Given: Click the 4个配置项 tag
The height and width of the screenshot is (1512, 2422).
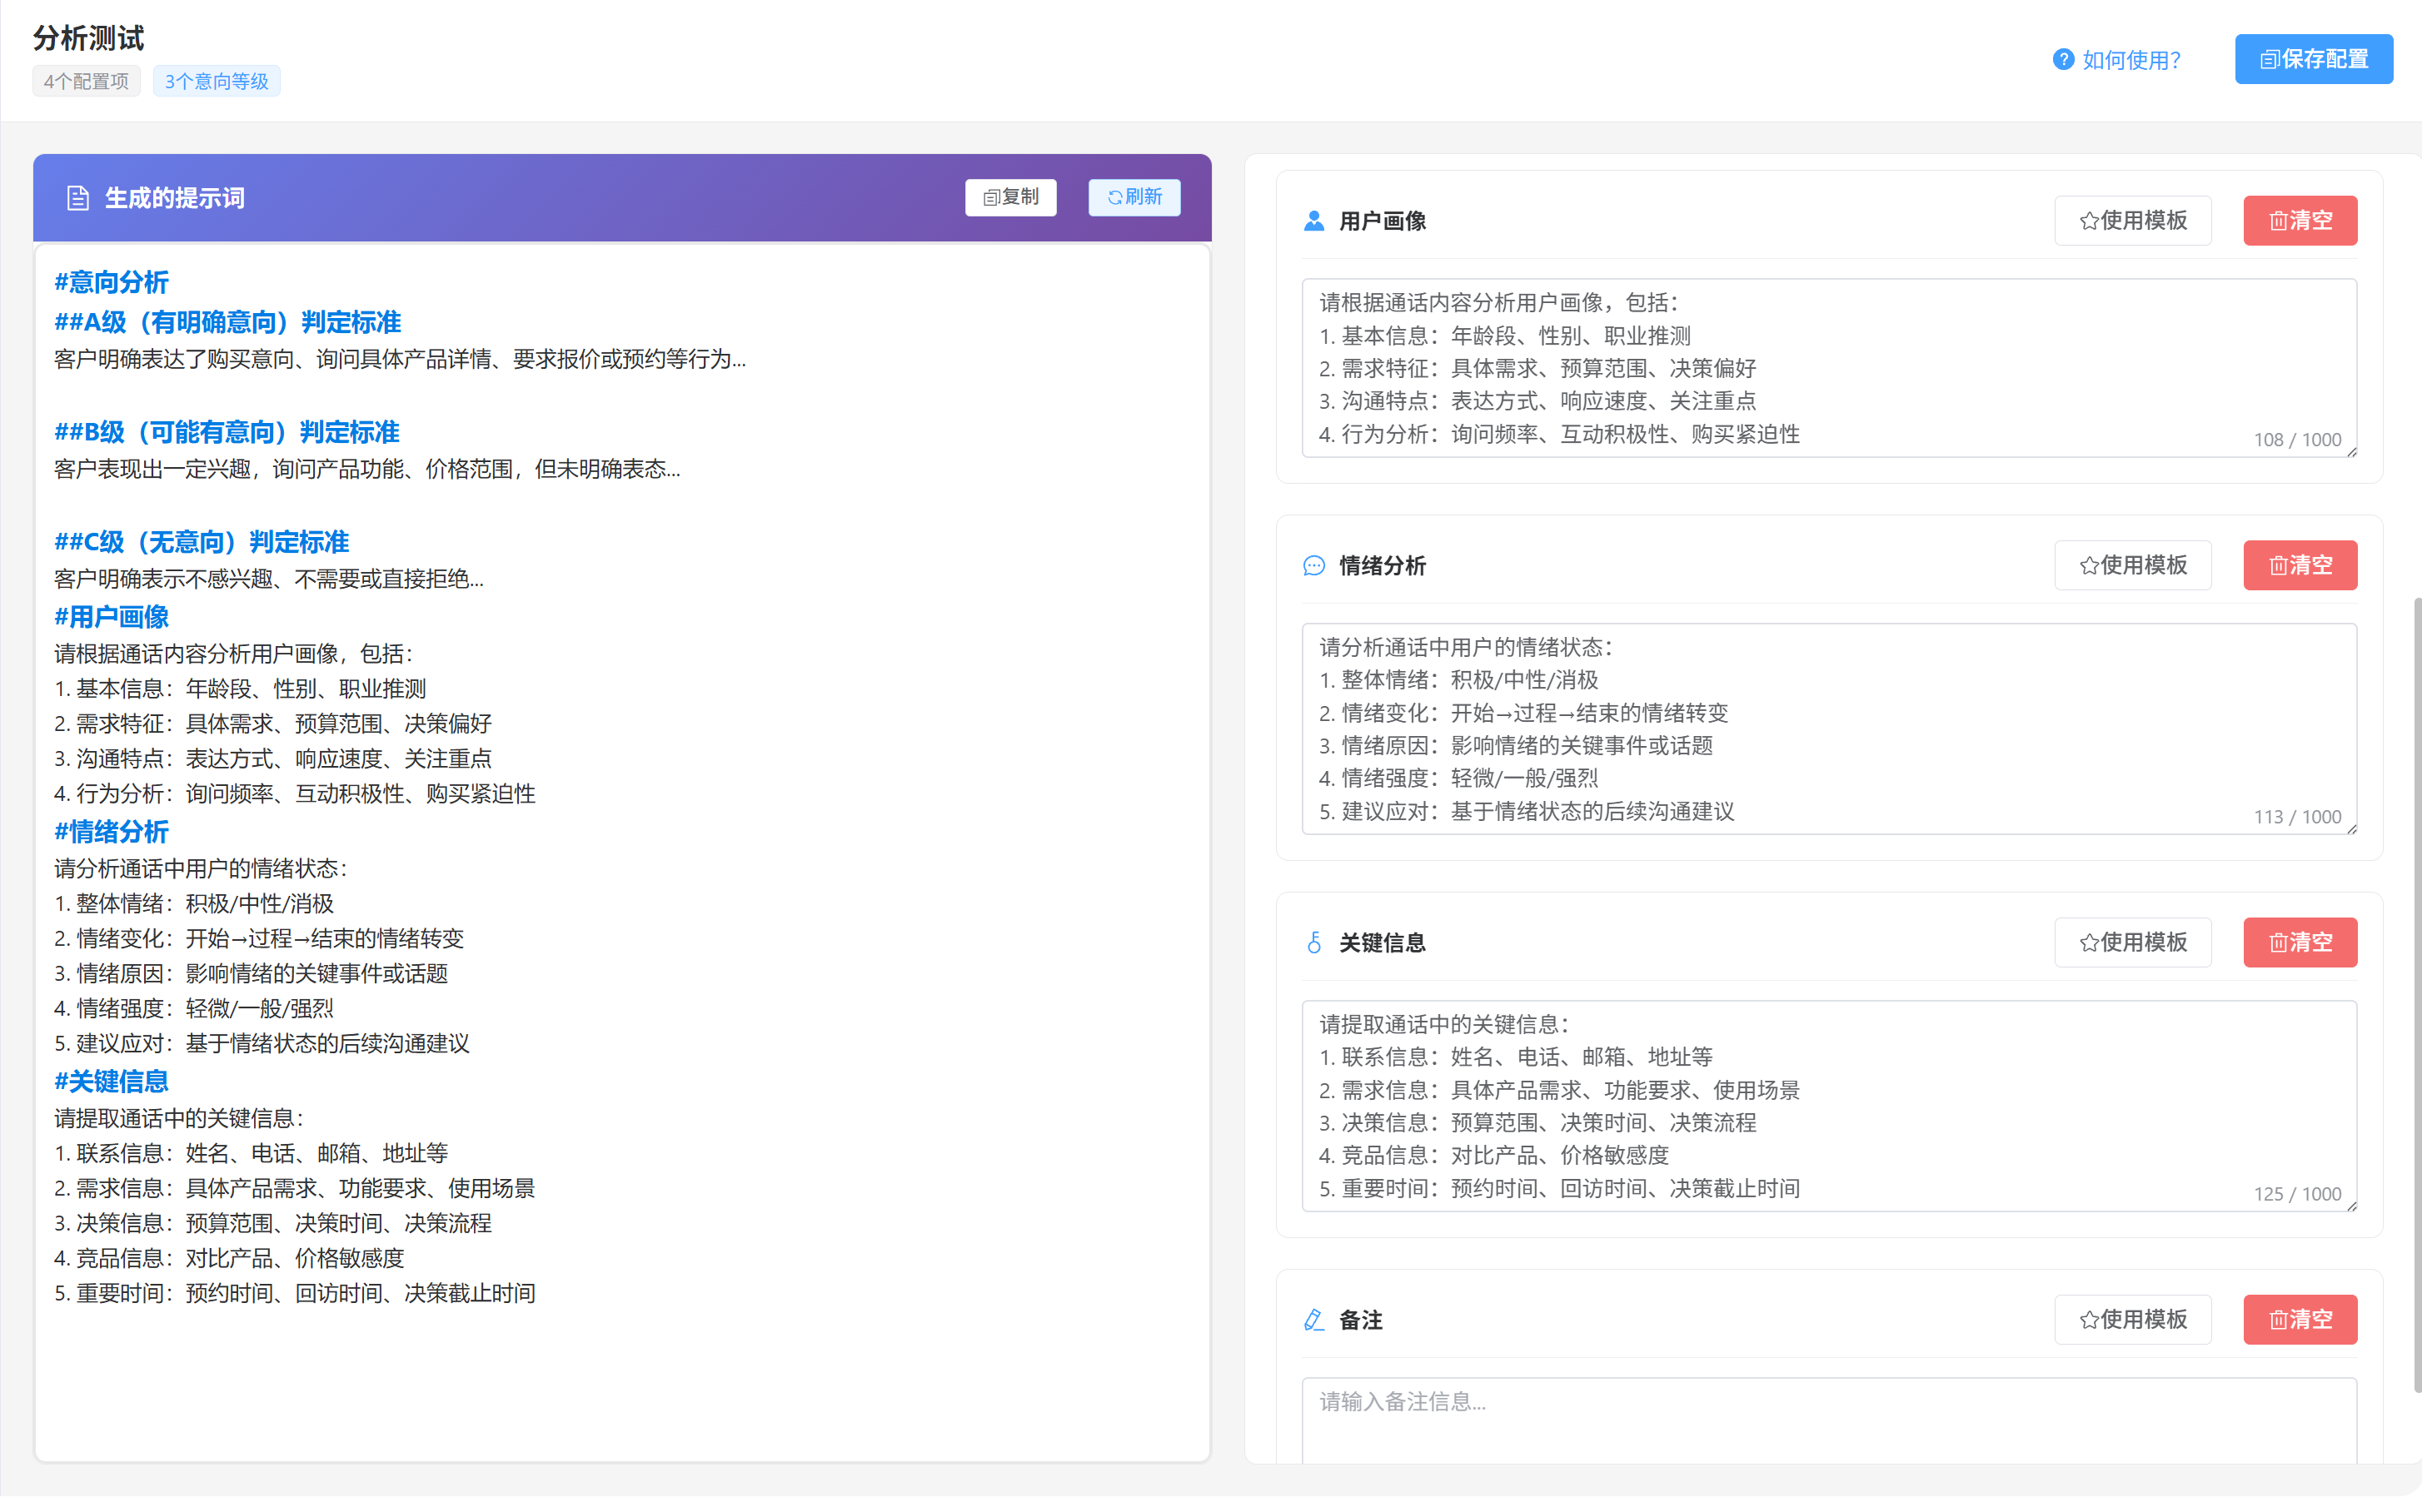Looking at the screenshot, I should pos(86,82).
